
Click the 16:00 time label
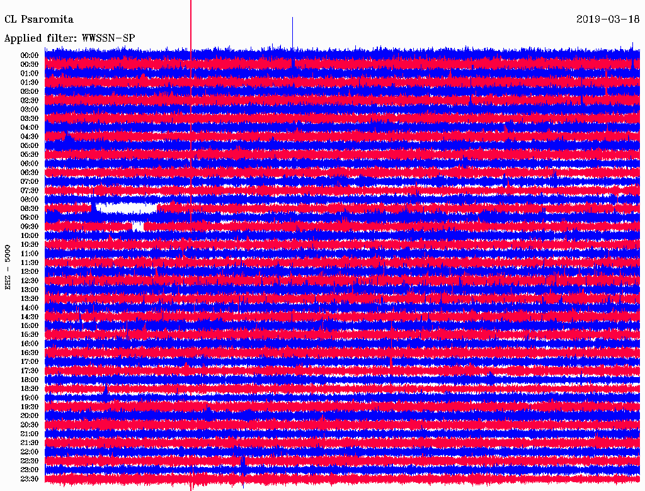(x=30, y=344)
